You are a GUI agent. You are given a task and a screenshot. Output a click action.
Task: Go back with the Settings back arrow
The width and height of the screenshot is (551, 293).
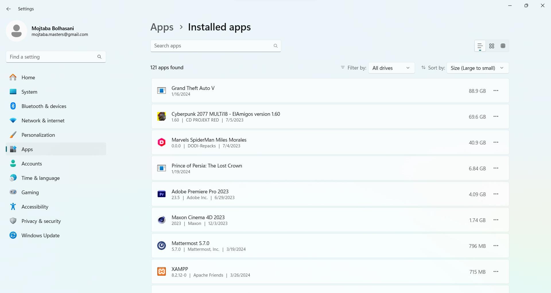(9, 9)
